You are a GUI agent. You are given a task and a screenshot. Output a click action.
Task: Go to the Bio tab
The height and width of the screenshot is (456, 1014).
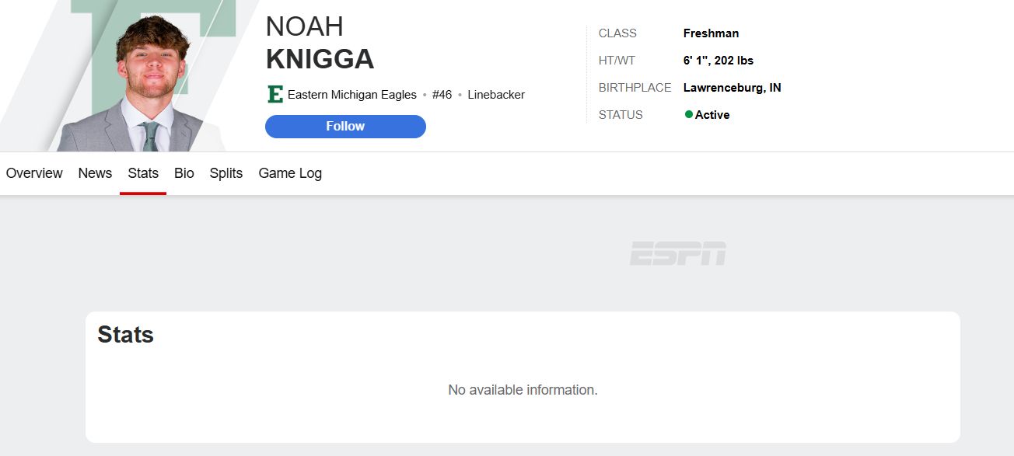[184, 173]
